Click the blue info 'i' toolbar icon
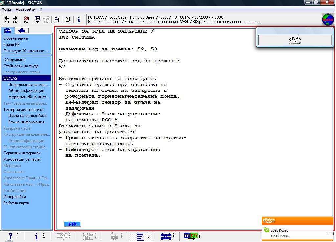This screenshot has height=242, width=336. (x=79, y=19)
